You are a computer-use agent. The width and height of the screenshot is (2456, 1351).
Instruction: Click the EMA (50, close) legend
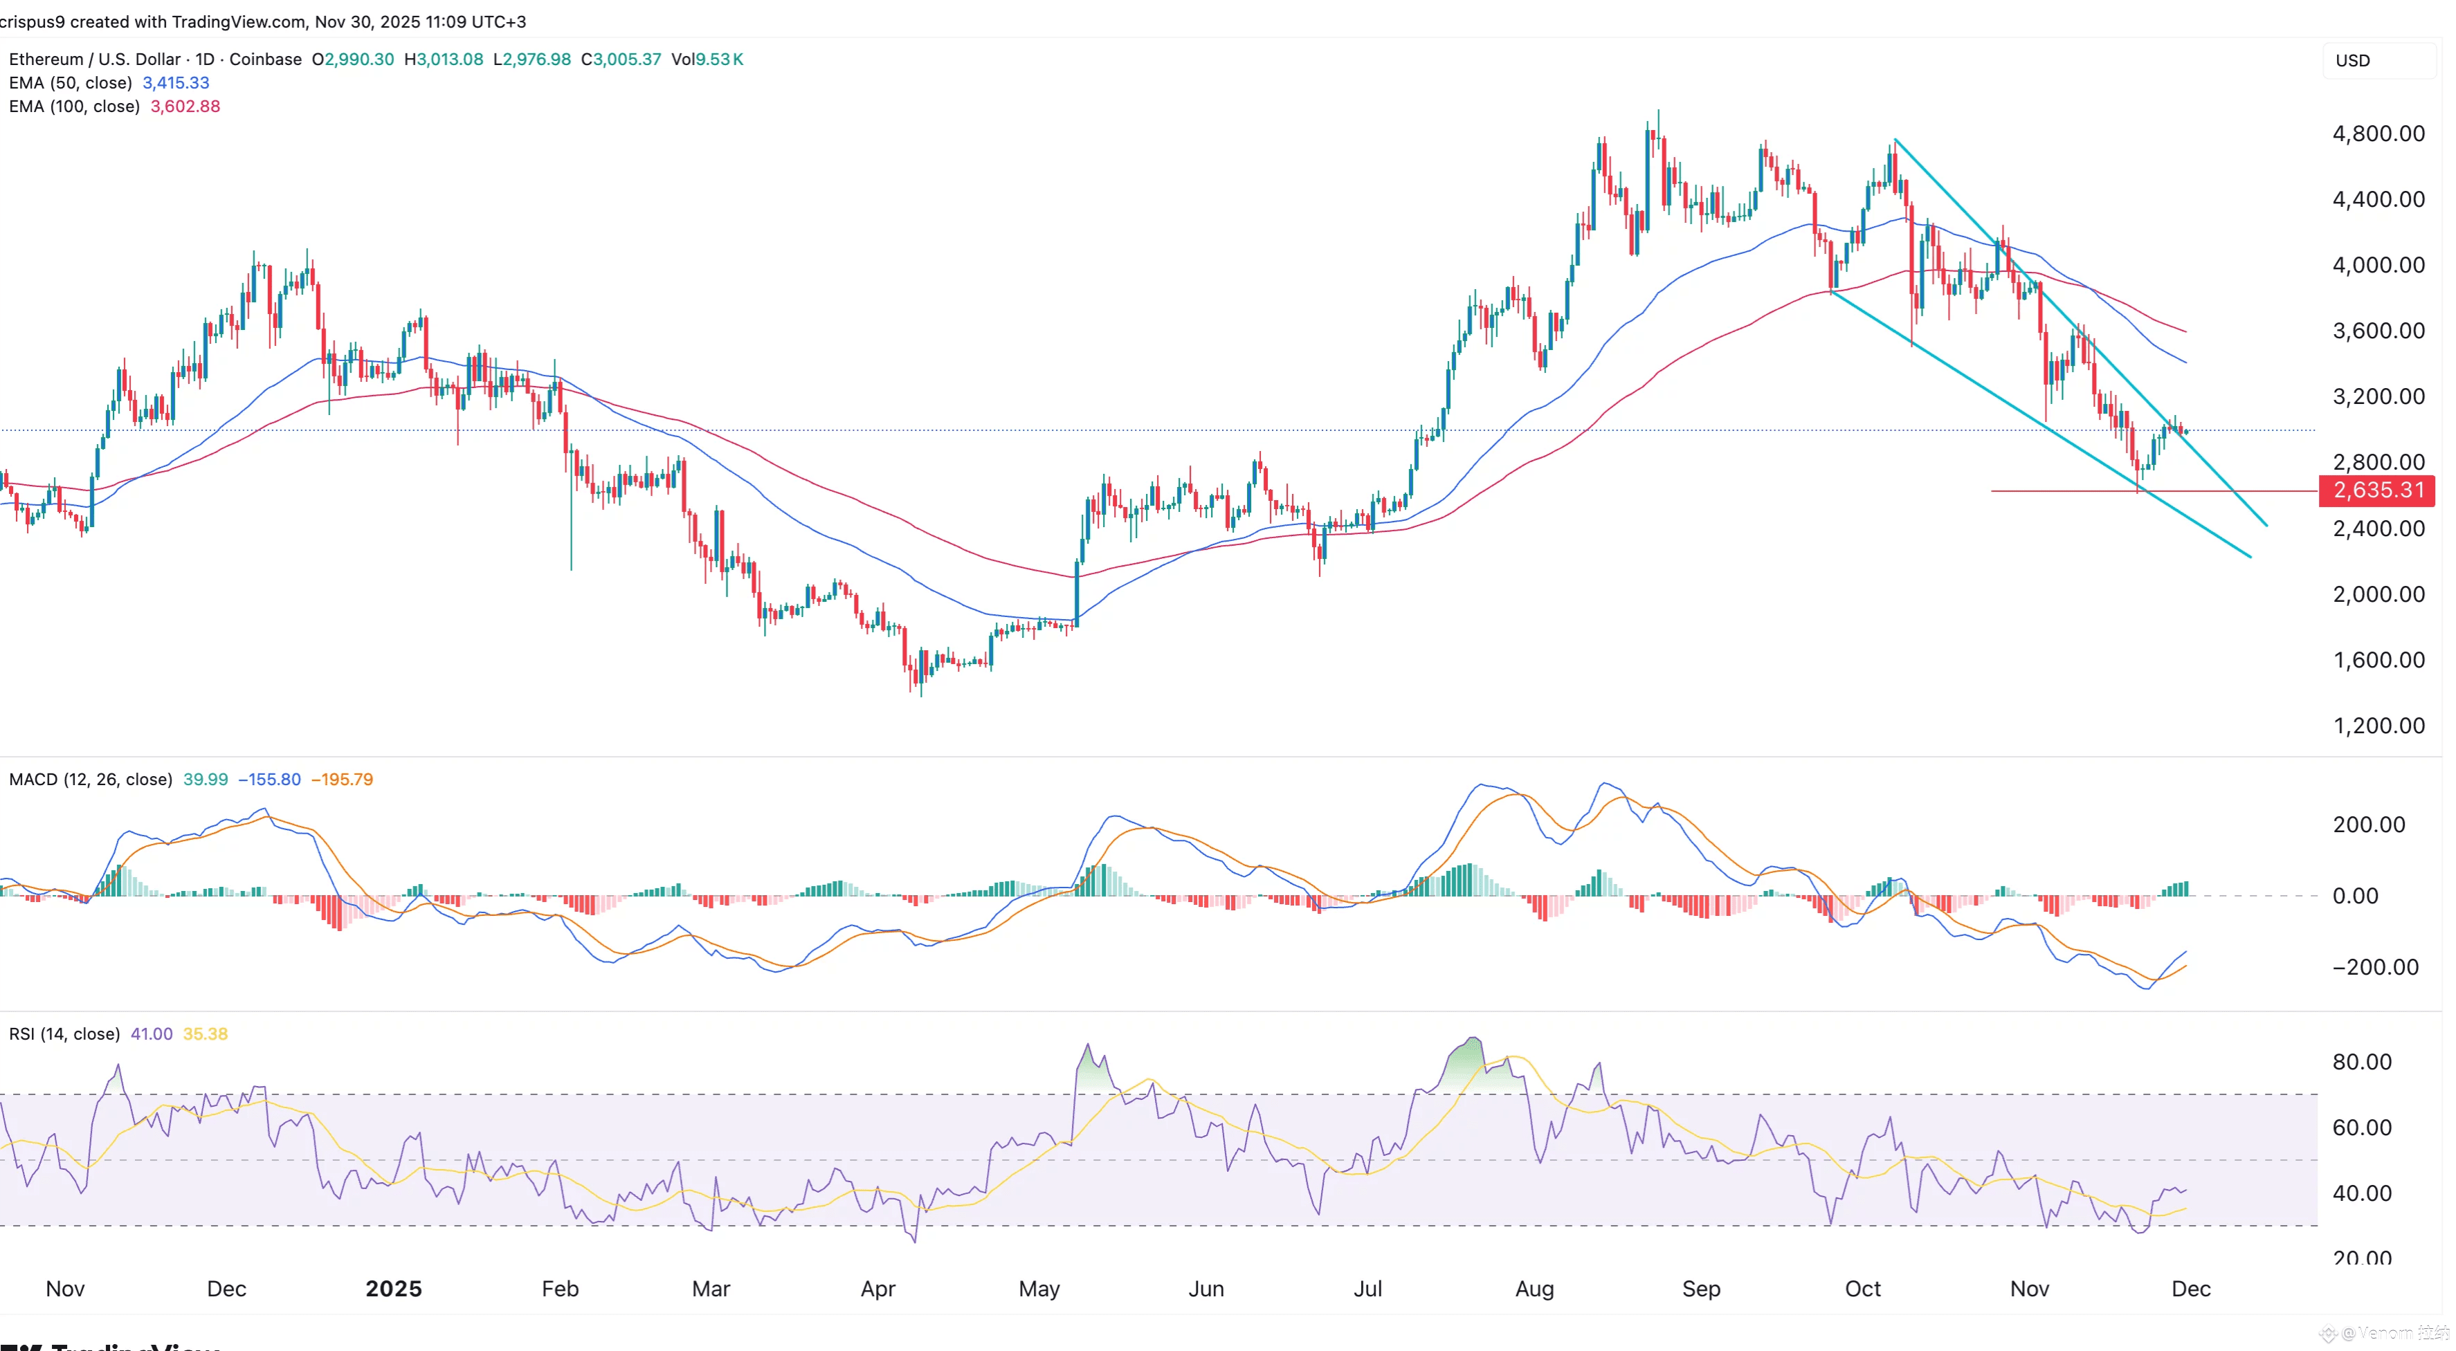[71, 83]
